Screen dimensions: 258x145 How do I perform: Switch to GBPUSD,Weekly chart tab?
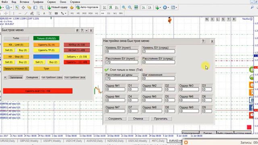point(29,141)
